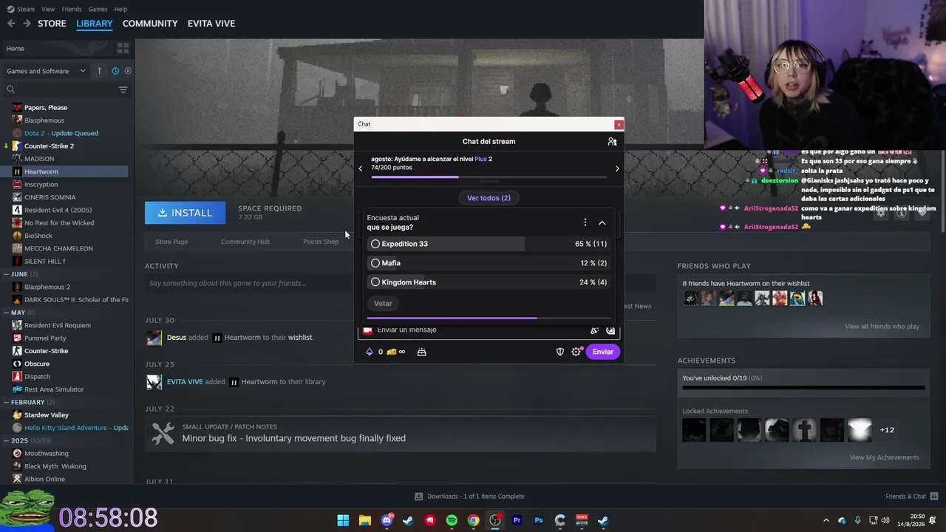Click the celebration icon in message box
The width and height of the screenshot is (946, 532).
594,330
